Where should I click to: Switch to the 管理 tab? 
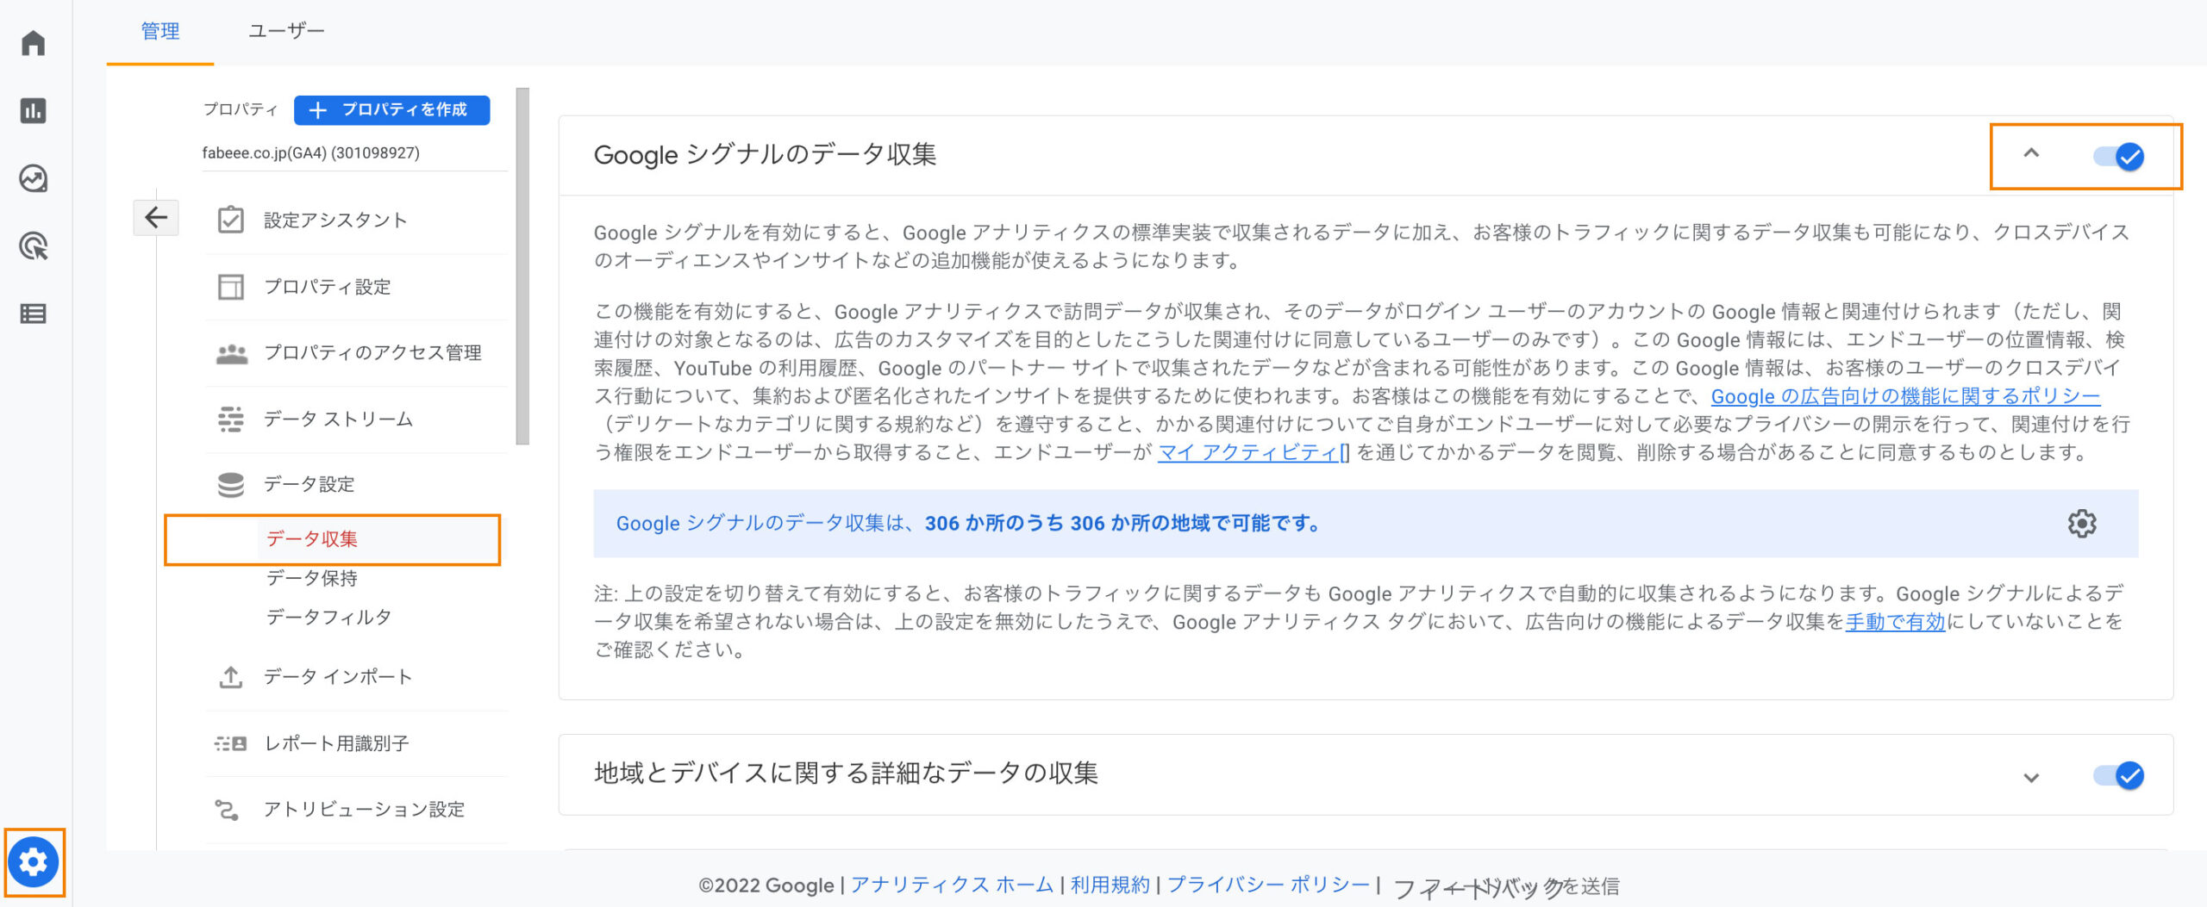coord(160,31)
